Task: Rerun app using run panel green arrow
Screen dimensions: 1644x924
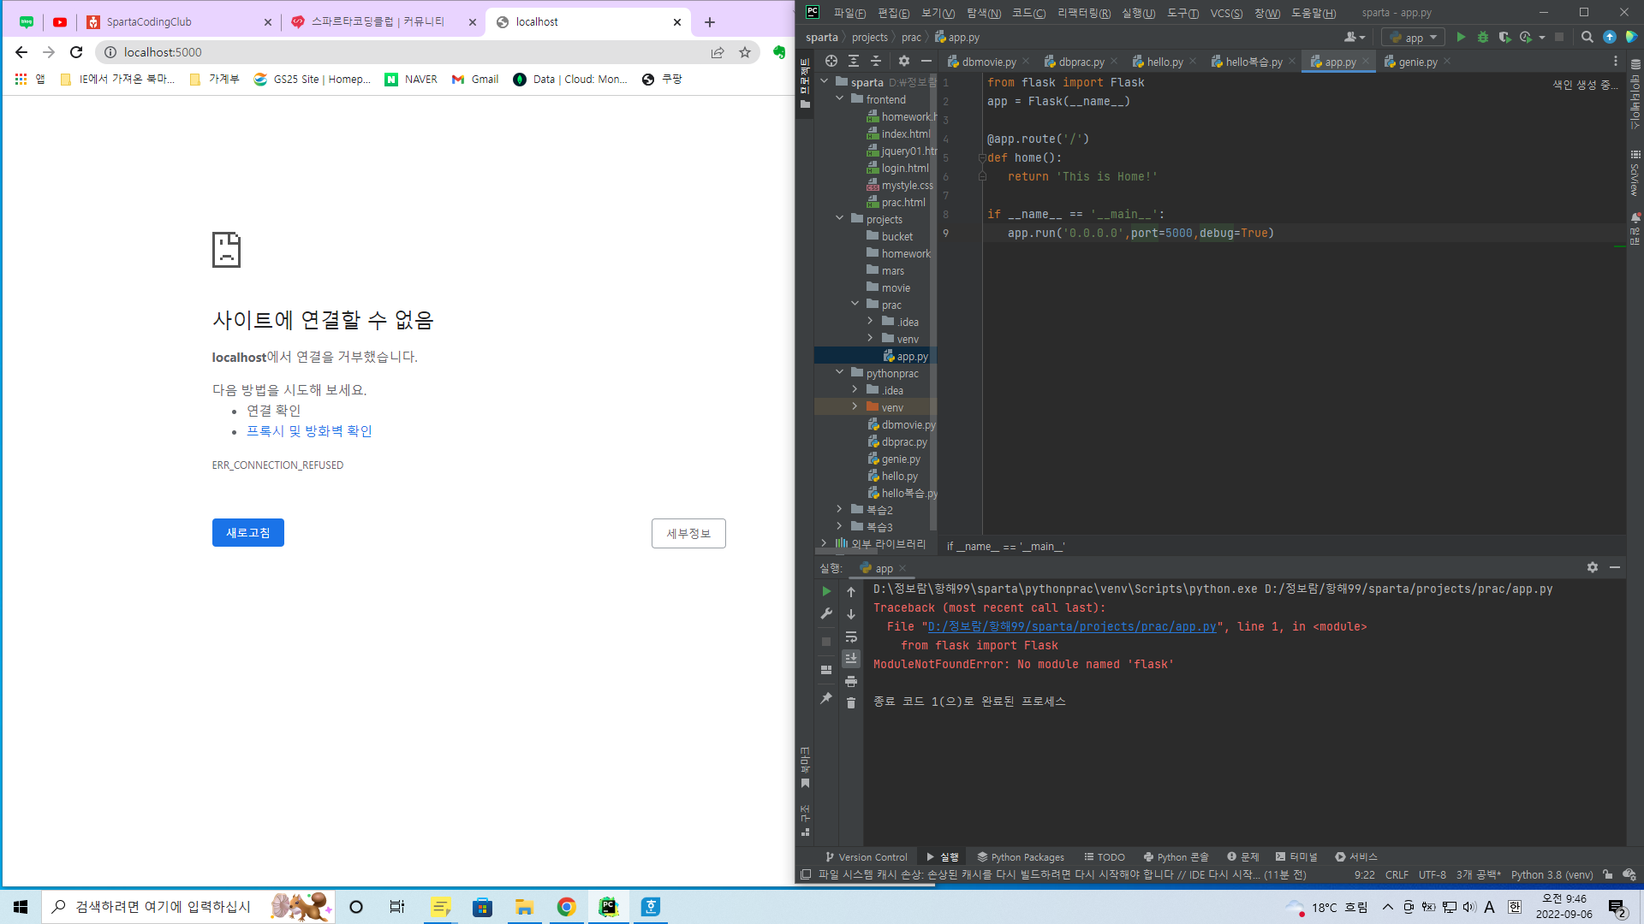Action: tap(826, 591)
